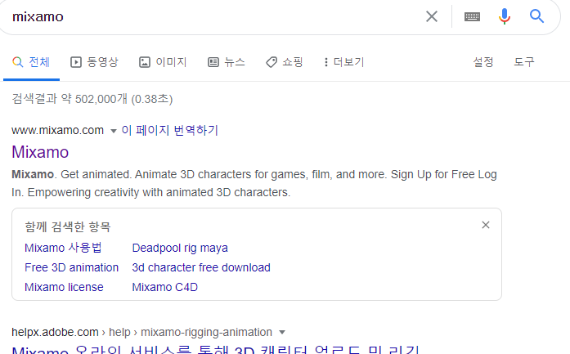The width and height of the screenshot is (570, 354).
Task: Open the on-screen keyboard input tool
Action: tap(472, 16)
